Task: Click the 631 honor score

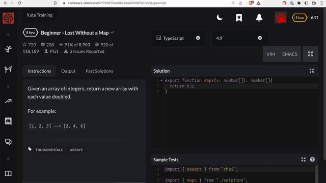Action: coord(314,18)
